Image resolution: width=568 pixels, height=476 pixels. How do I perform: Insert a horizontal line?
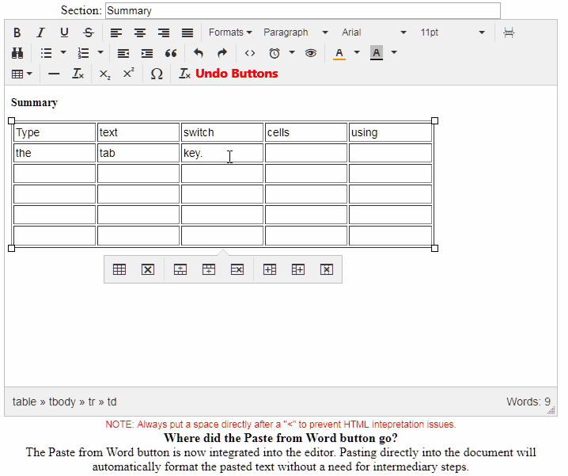[54, 74]
